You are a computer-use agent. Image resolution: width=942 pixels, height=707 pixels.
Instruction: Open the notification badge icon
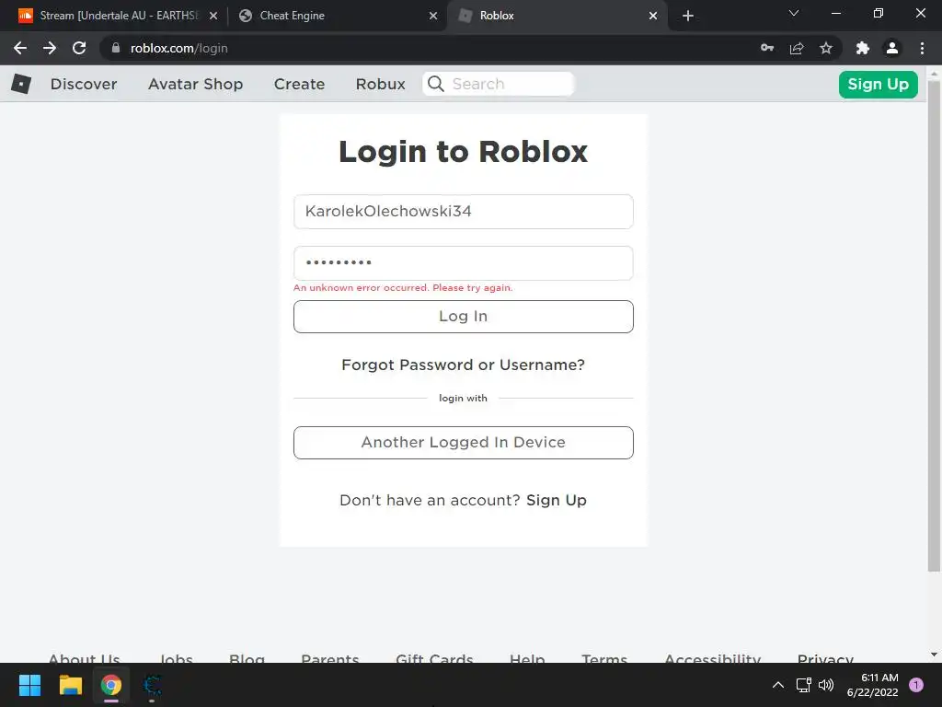click(x=916, y=685)
